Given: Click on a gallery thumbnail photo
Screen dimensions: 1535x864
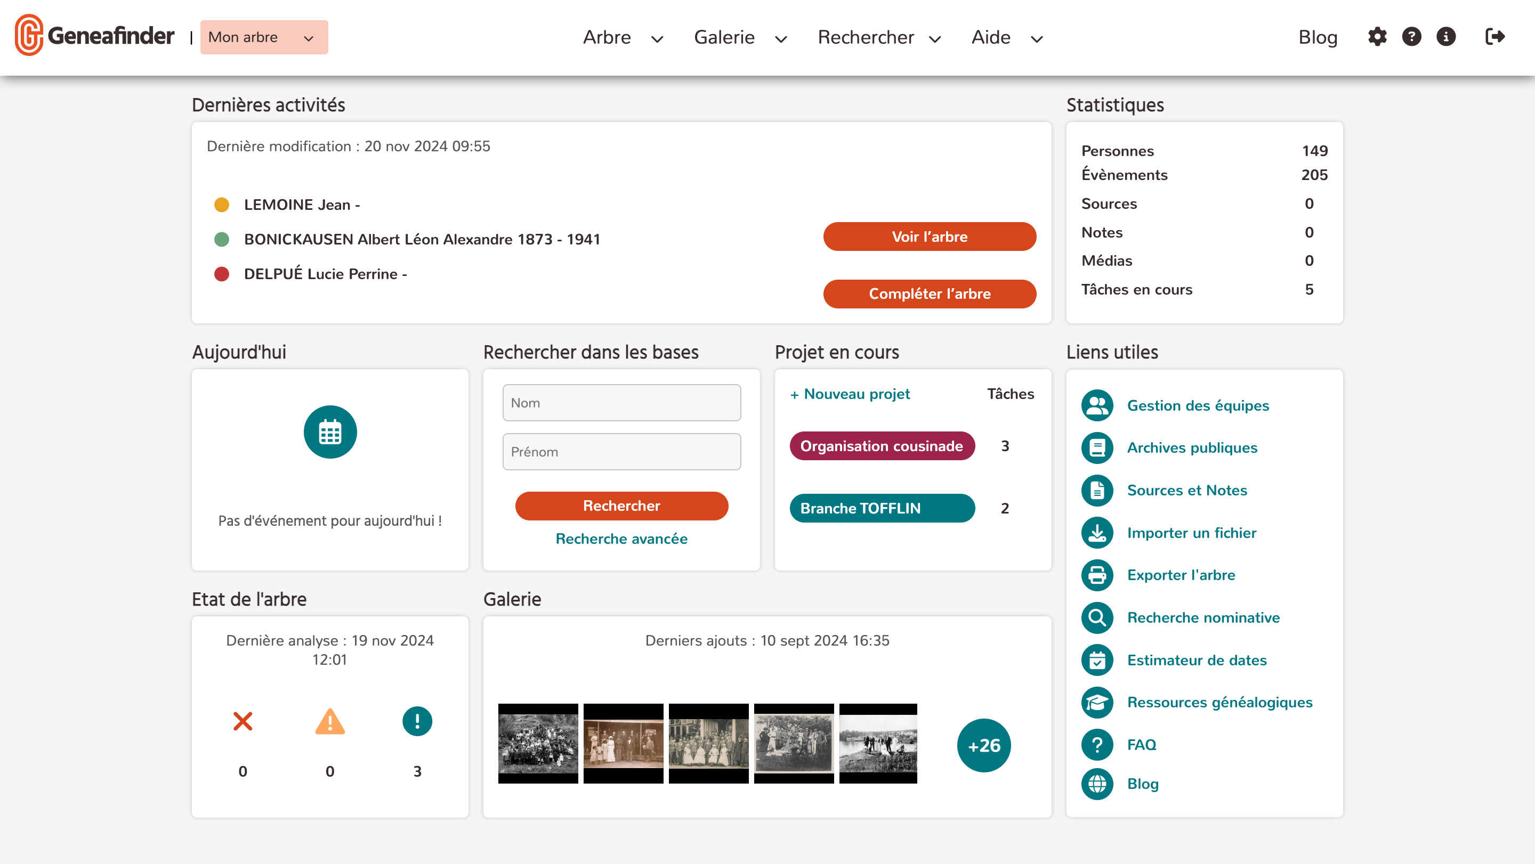Looking at the screenshot, I should pos(538,744).
